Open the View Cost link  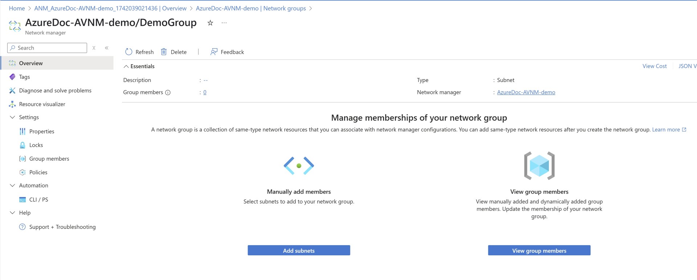pyautogui.click(x=655, y=66)
